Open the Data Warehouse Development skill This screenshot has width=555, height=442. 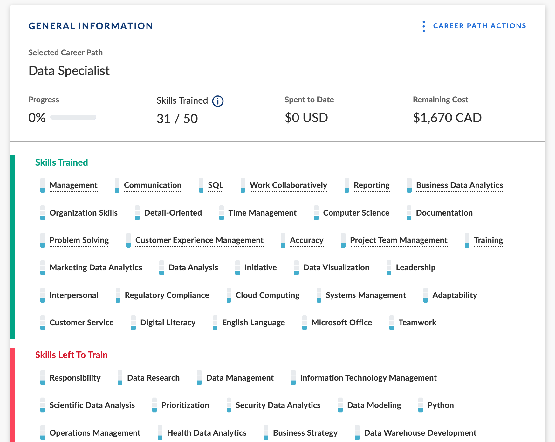[420, 433]
